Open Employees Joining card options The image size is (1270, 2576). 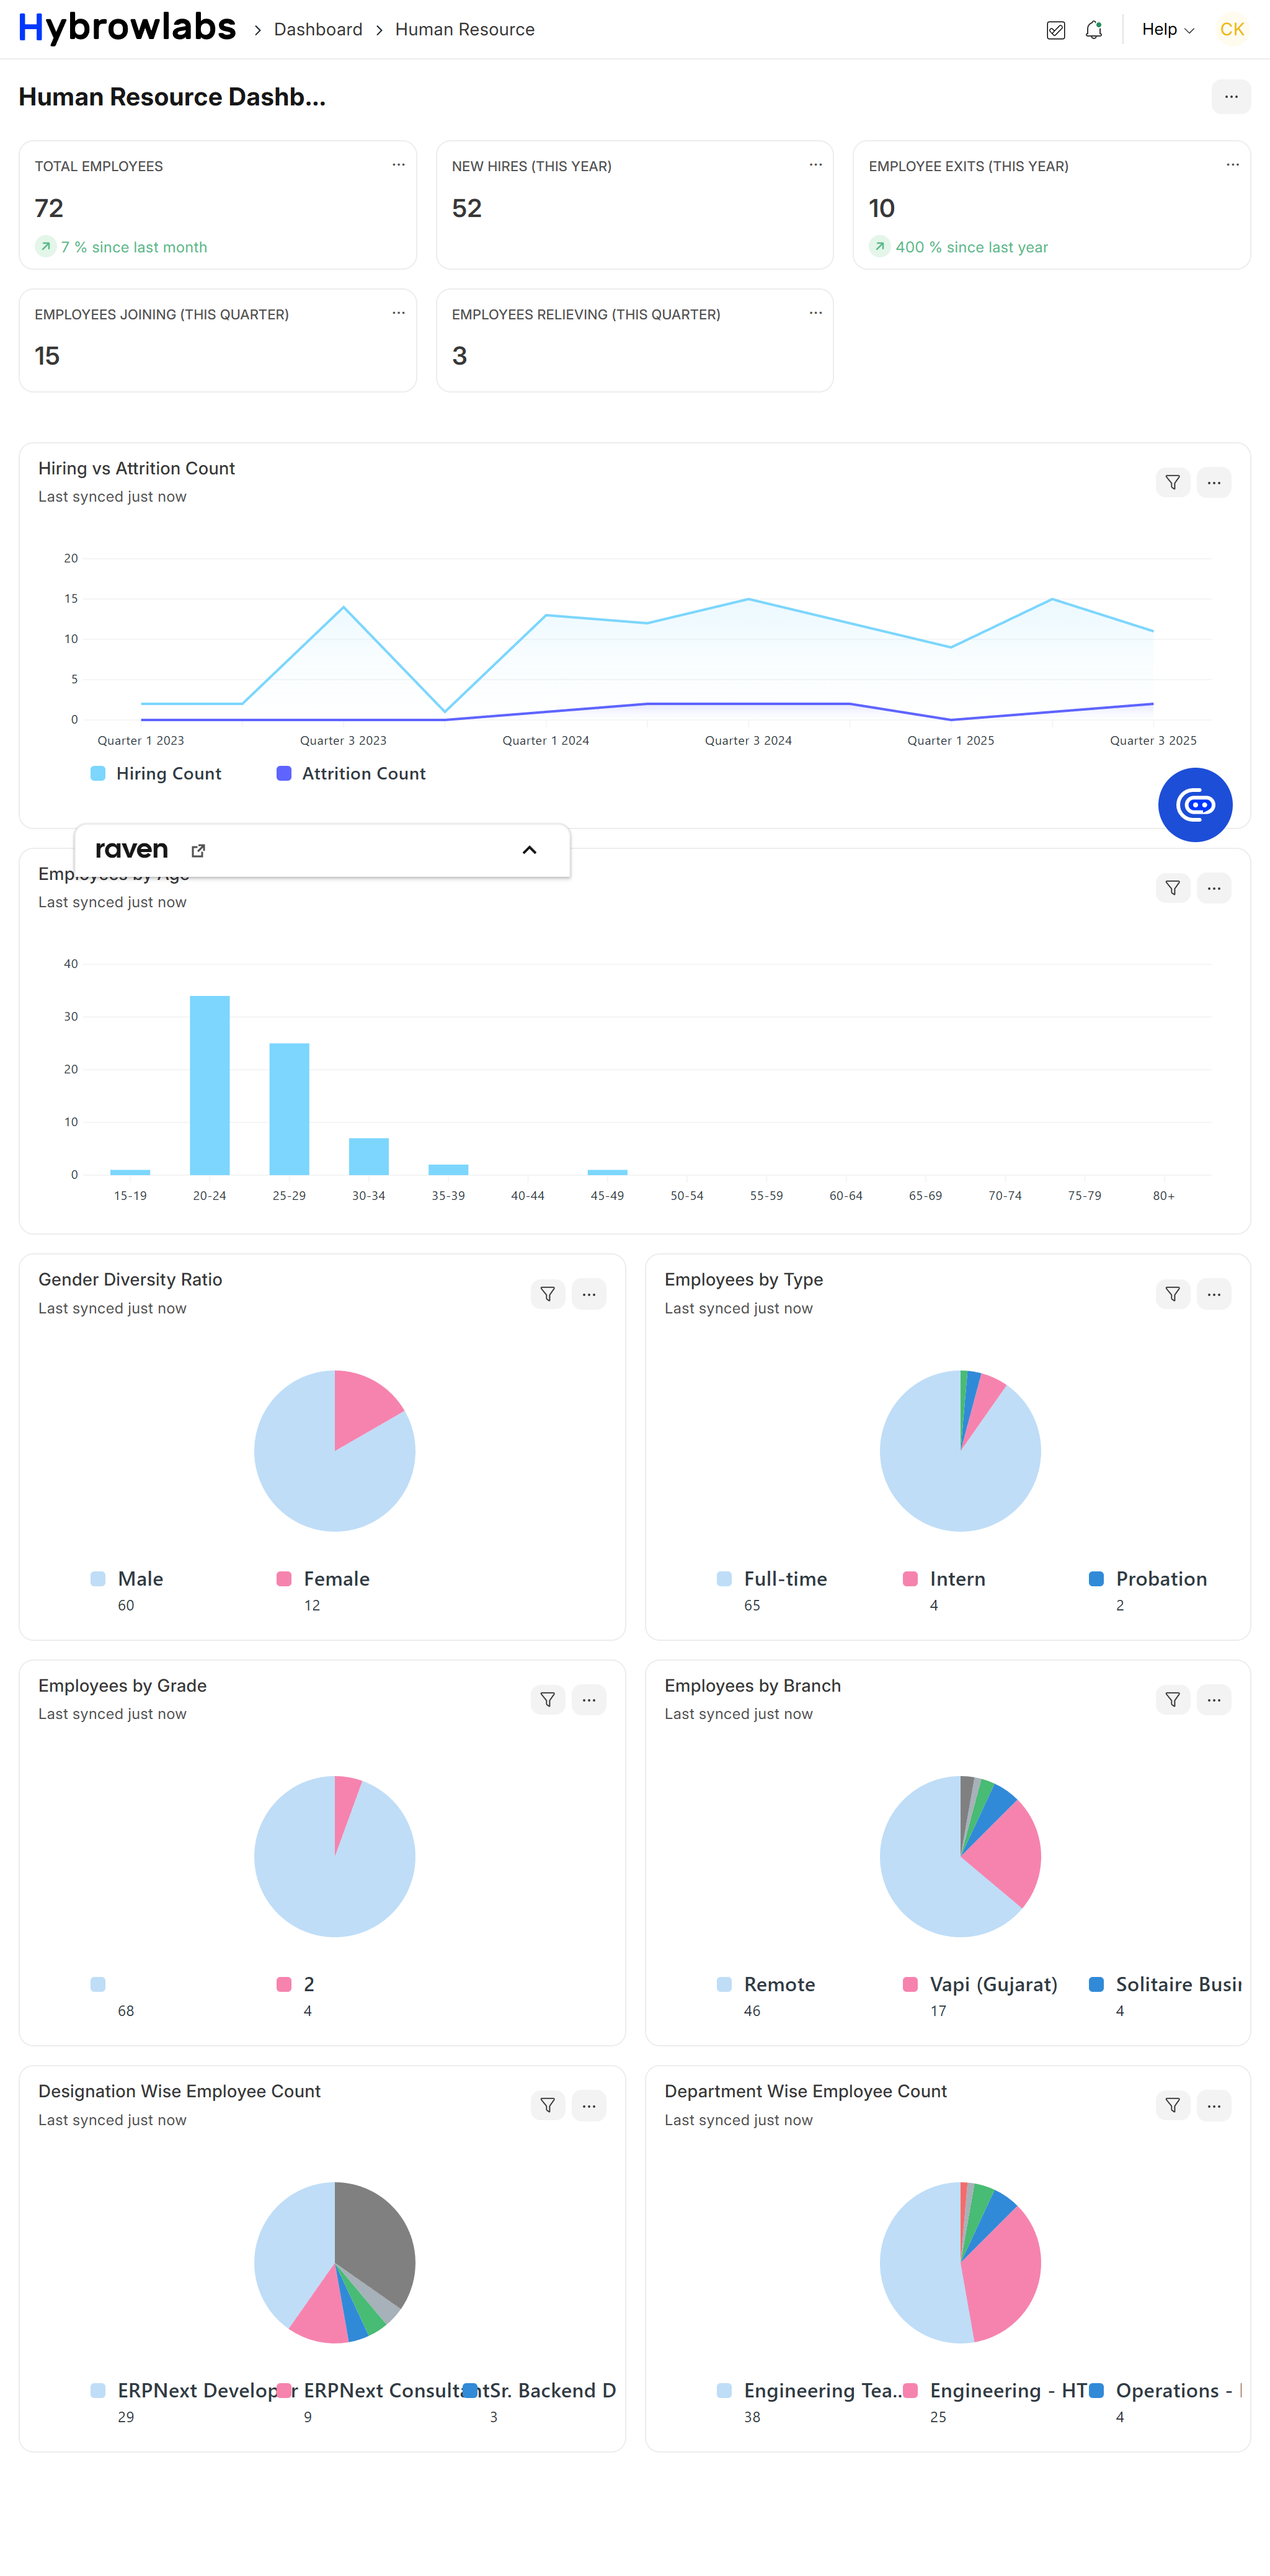399,313
